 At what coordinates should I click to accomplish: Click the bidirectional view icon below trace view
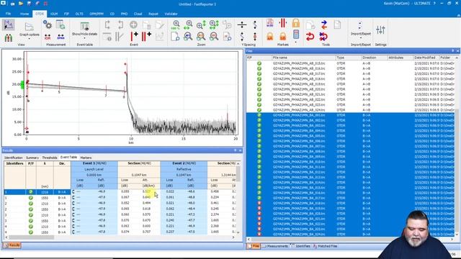[8, 38]
